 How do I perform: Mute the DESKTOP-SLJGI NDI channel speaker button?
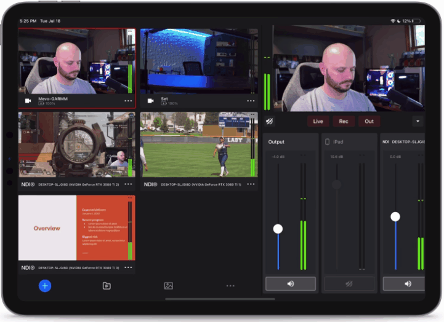pyautogui.click(x=404, y=283)
